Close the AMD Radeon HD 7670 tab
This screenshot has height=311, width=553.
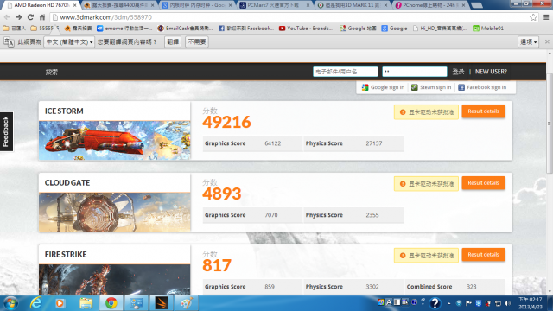(x=74, y=5)
